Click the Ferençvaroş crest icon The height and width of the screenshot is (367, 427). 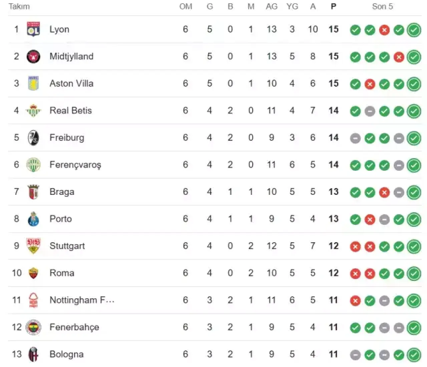33,165
